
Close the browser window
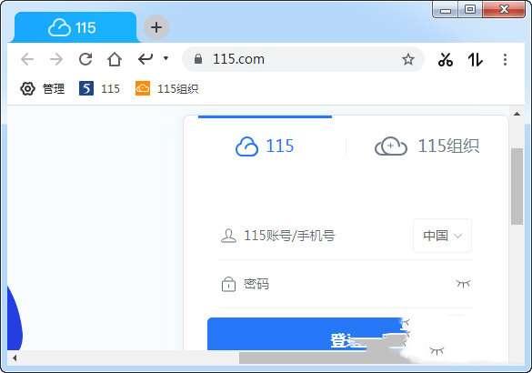click(504, 9)
